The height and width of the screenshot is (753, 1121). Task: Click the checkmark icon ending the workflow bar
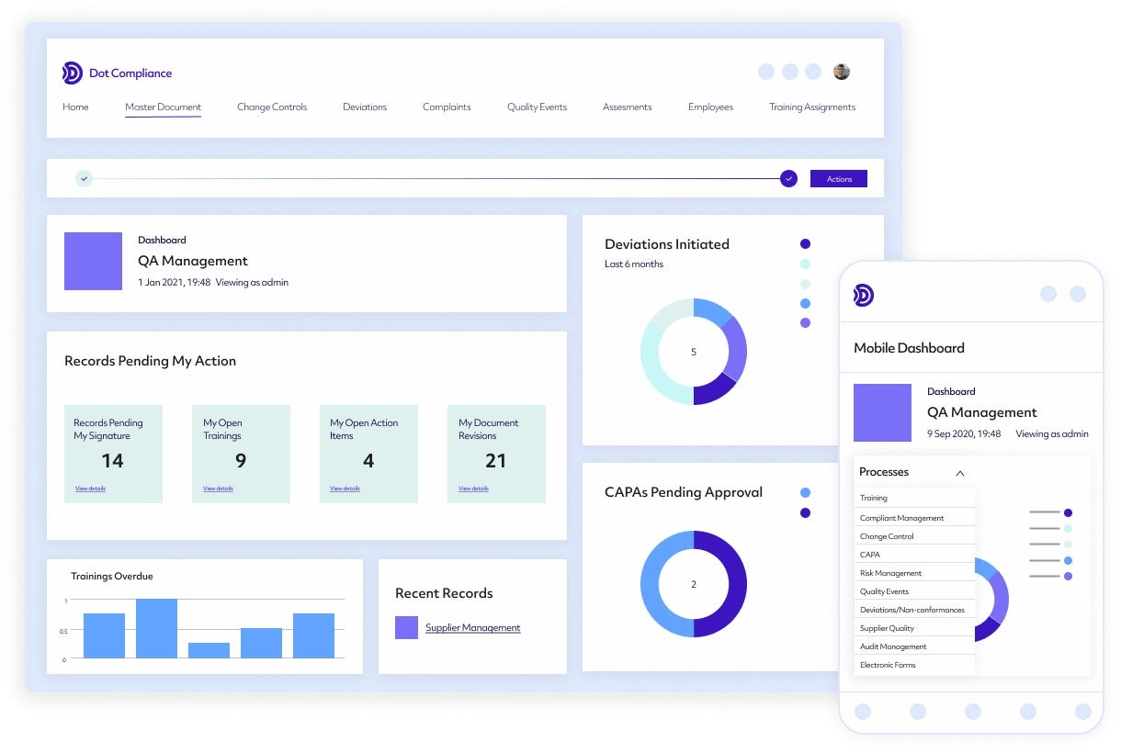[788, 178]
